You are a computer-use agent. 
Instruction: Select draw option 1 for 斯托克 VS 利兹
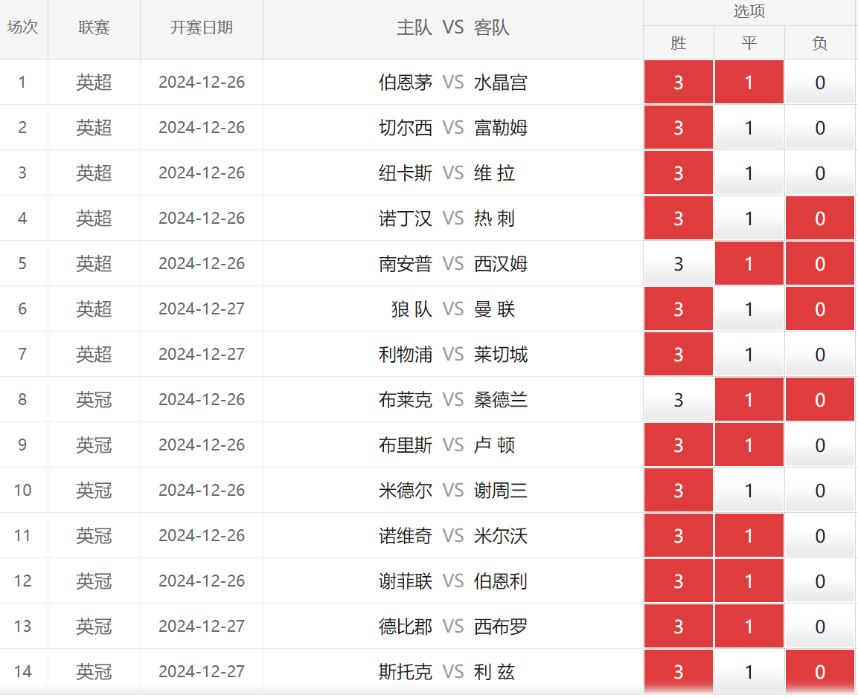click(x=749, y=672)
